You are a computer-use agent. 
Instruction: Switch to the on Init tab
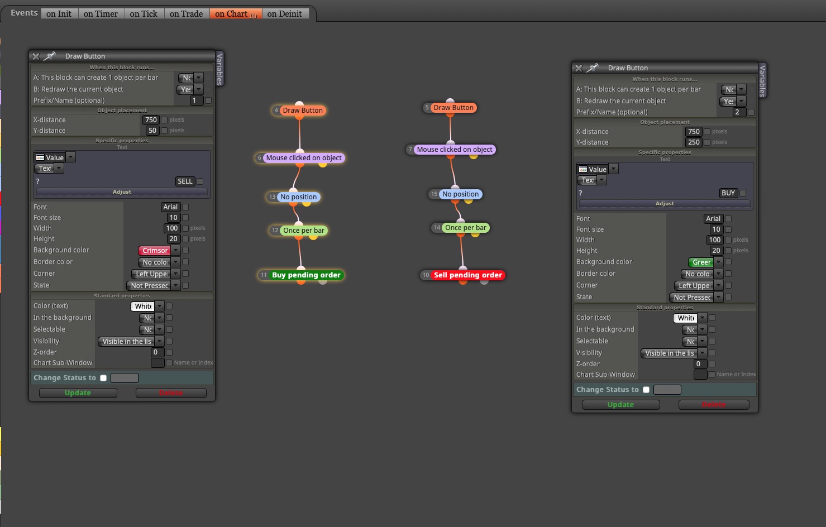click(x=59, y=13)
